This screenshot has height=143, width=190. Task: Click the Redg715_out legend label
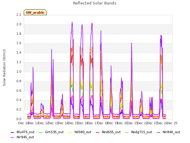pyautogui.click(x=142, y=132)
